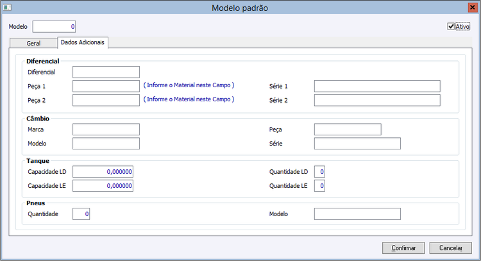Select the Peça 1 input field
This screenshot has height=261, width=481.
[x=106, y=86]
